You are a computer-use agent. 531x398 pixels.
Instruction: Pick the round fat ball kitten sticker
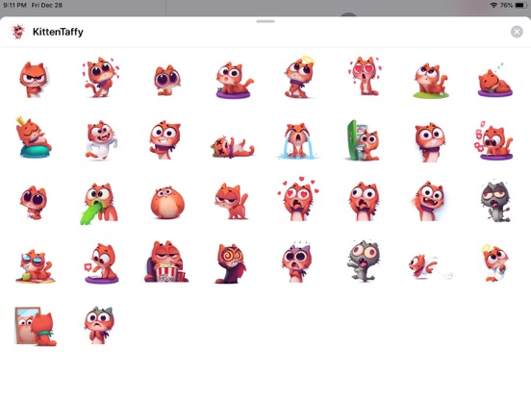167,203
